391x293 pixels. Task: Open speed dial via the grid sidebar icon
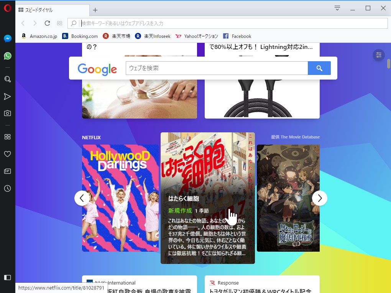click(7, 137)
